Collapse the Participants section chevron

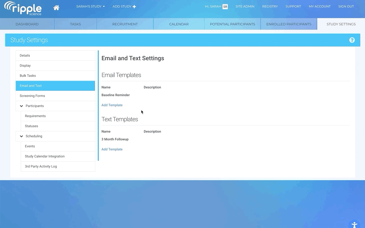[x=22, y=106]
